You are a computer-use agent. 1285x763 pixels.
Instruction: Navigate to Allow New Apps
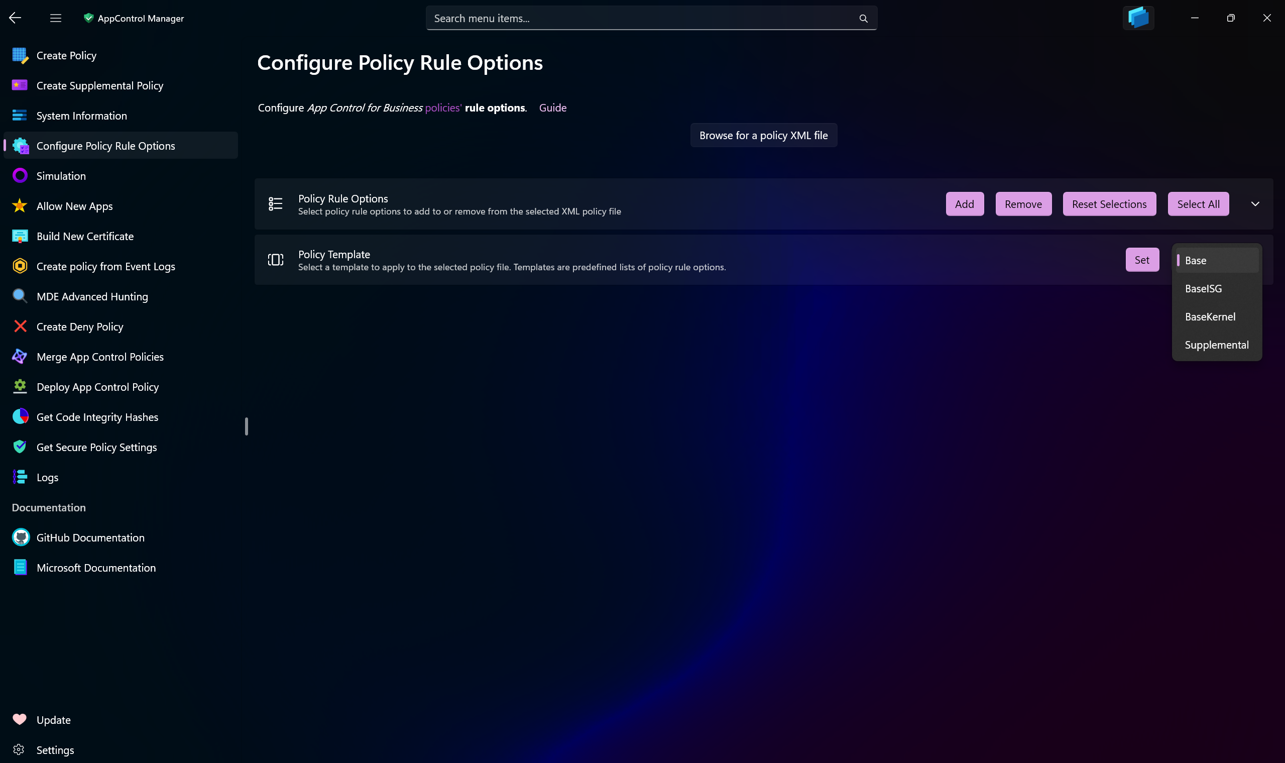(121, 206)
